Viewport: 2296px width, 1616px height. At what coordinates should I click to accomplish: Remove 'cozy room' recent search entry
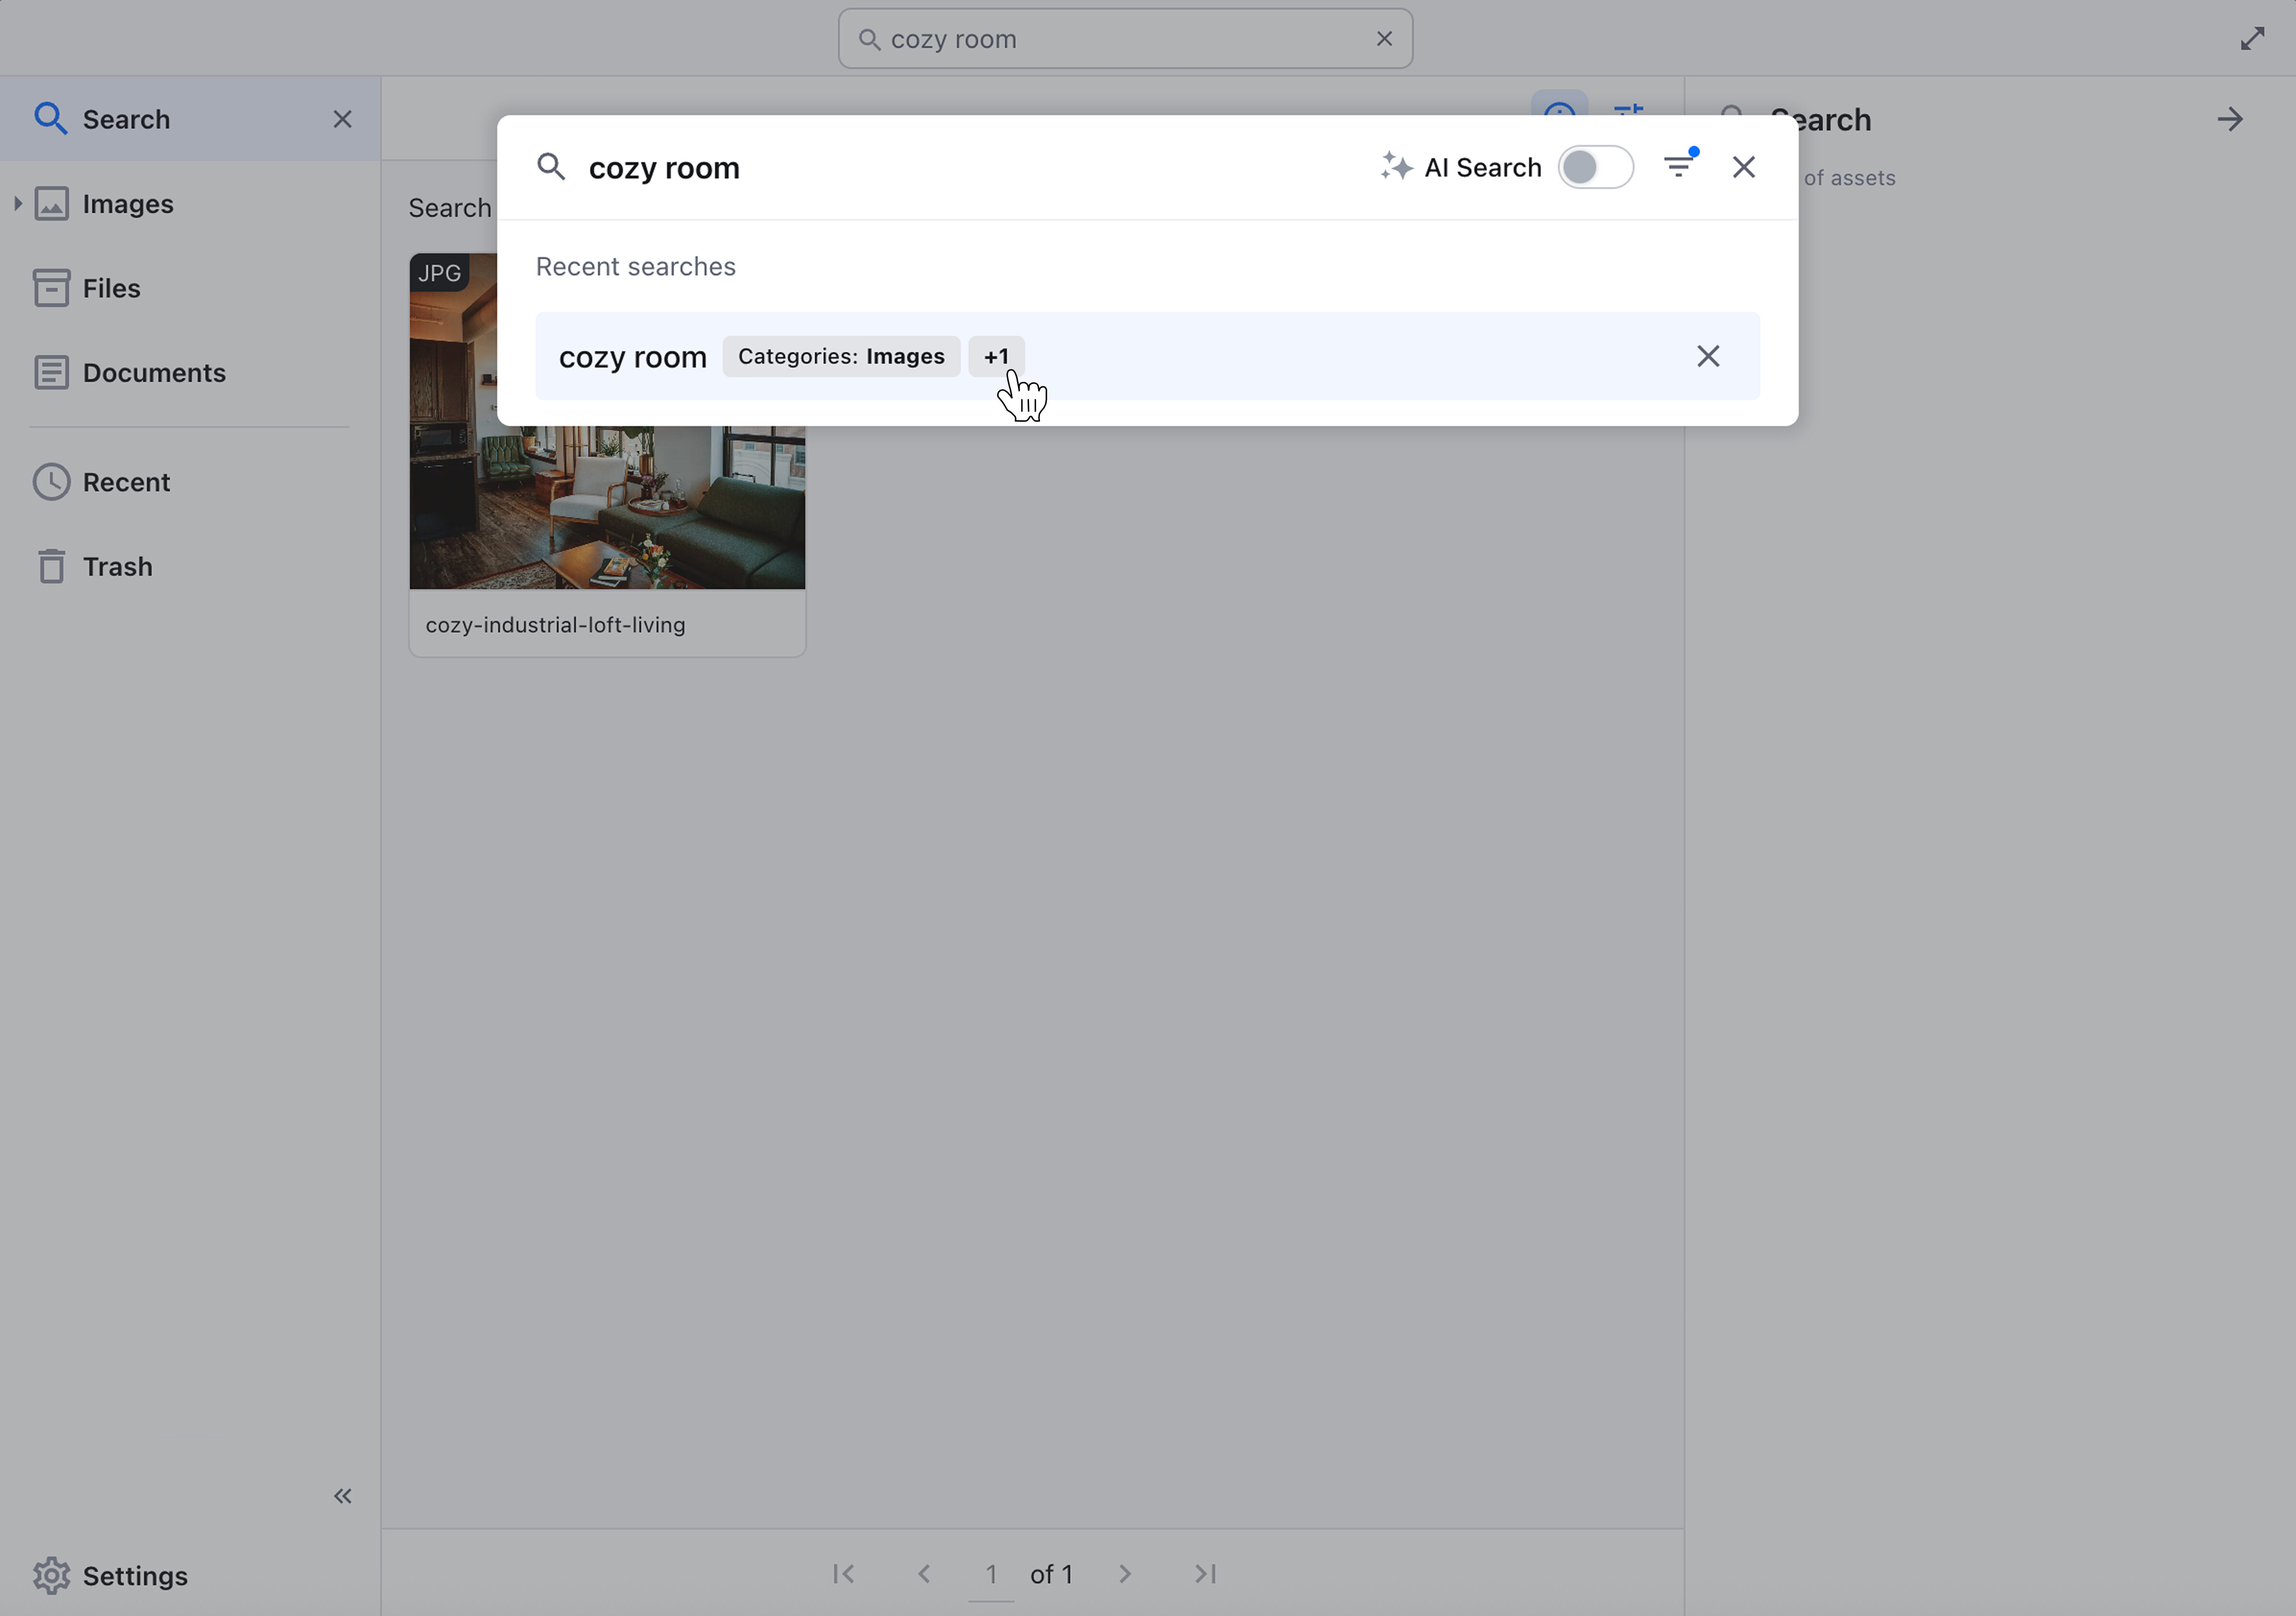(x=1708, y=356)
